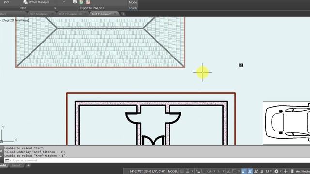Open snap mode settings dropdown

point(193,171)
